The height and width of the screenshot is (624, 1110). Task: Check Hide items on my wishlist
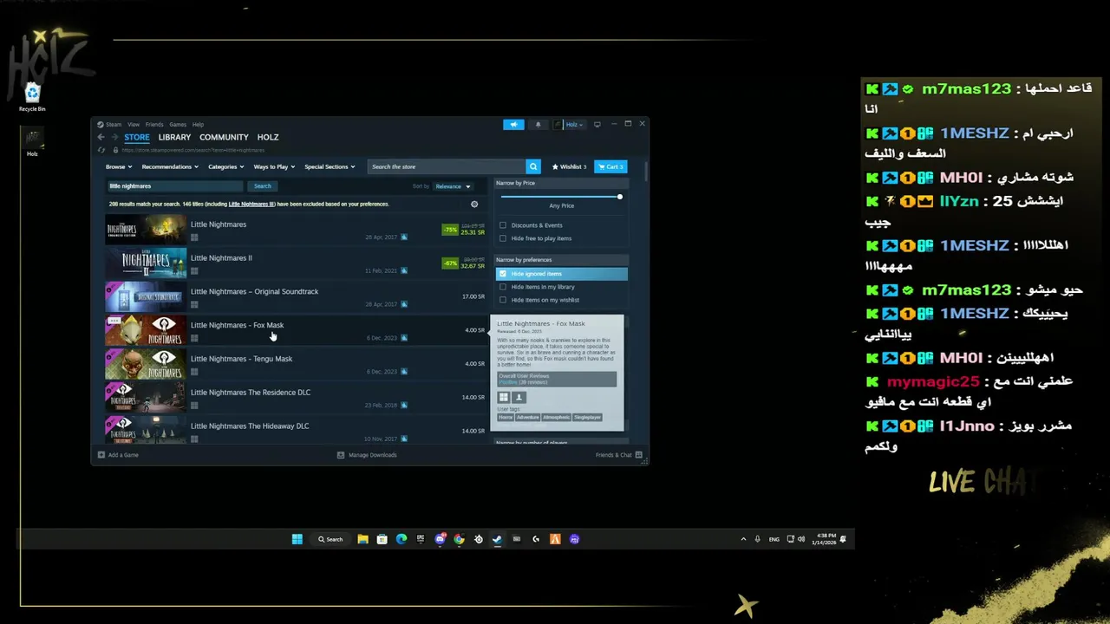tap(503, 300)
